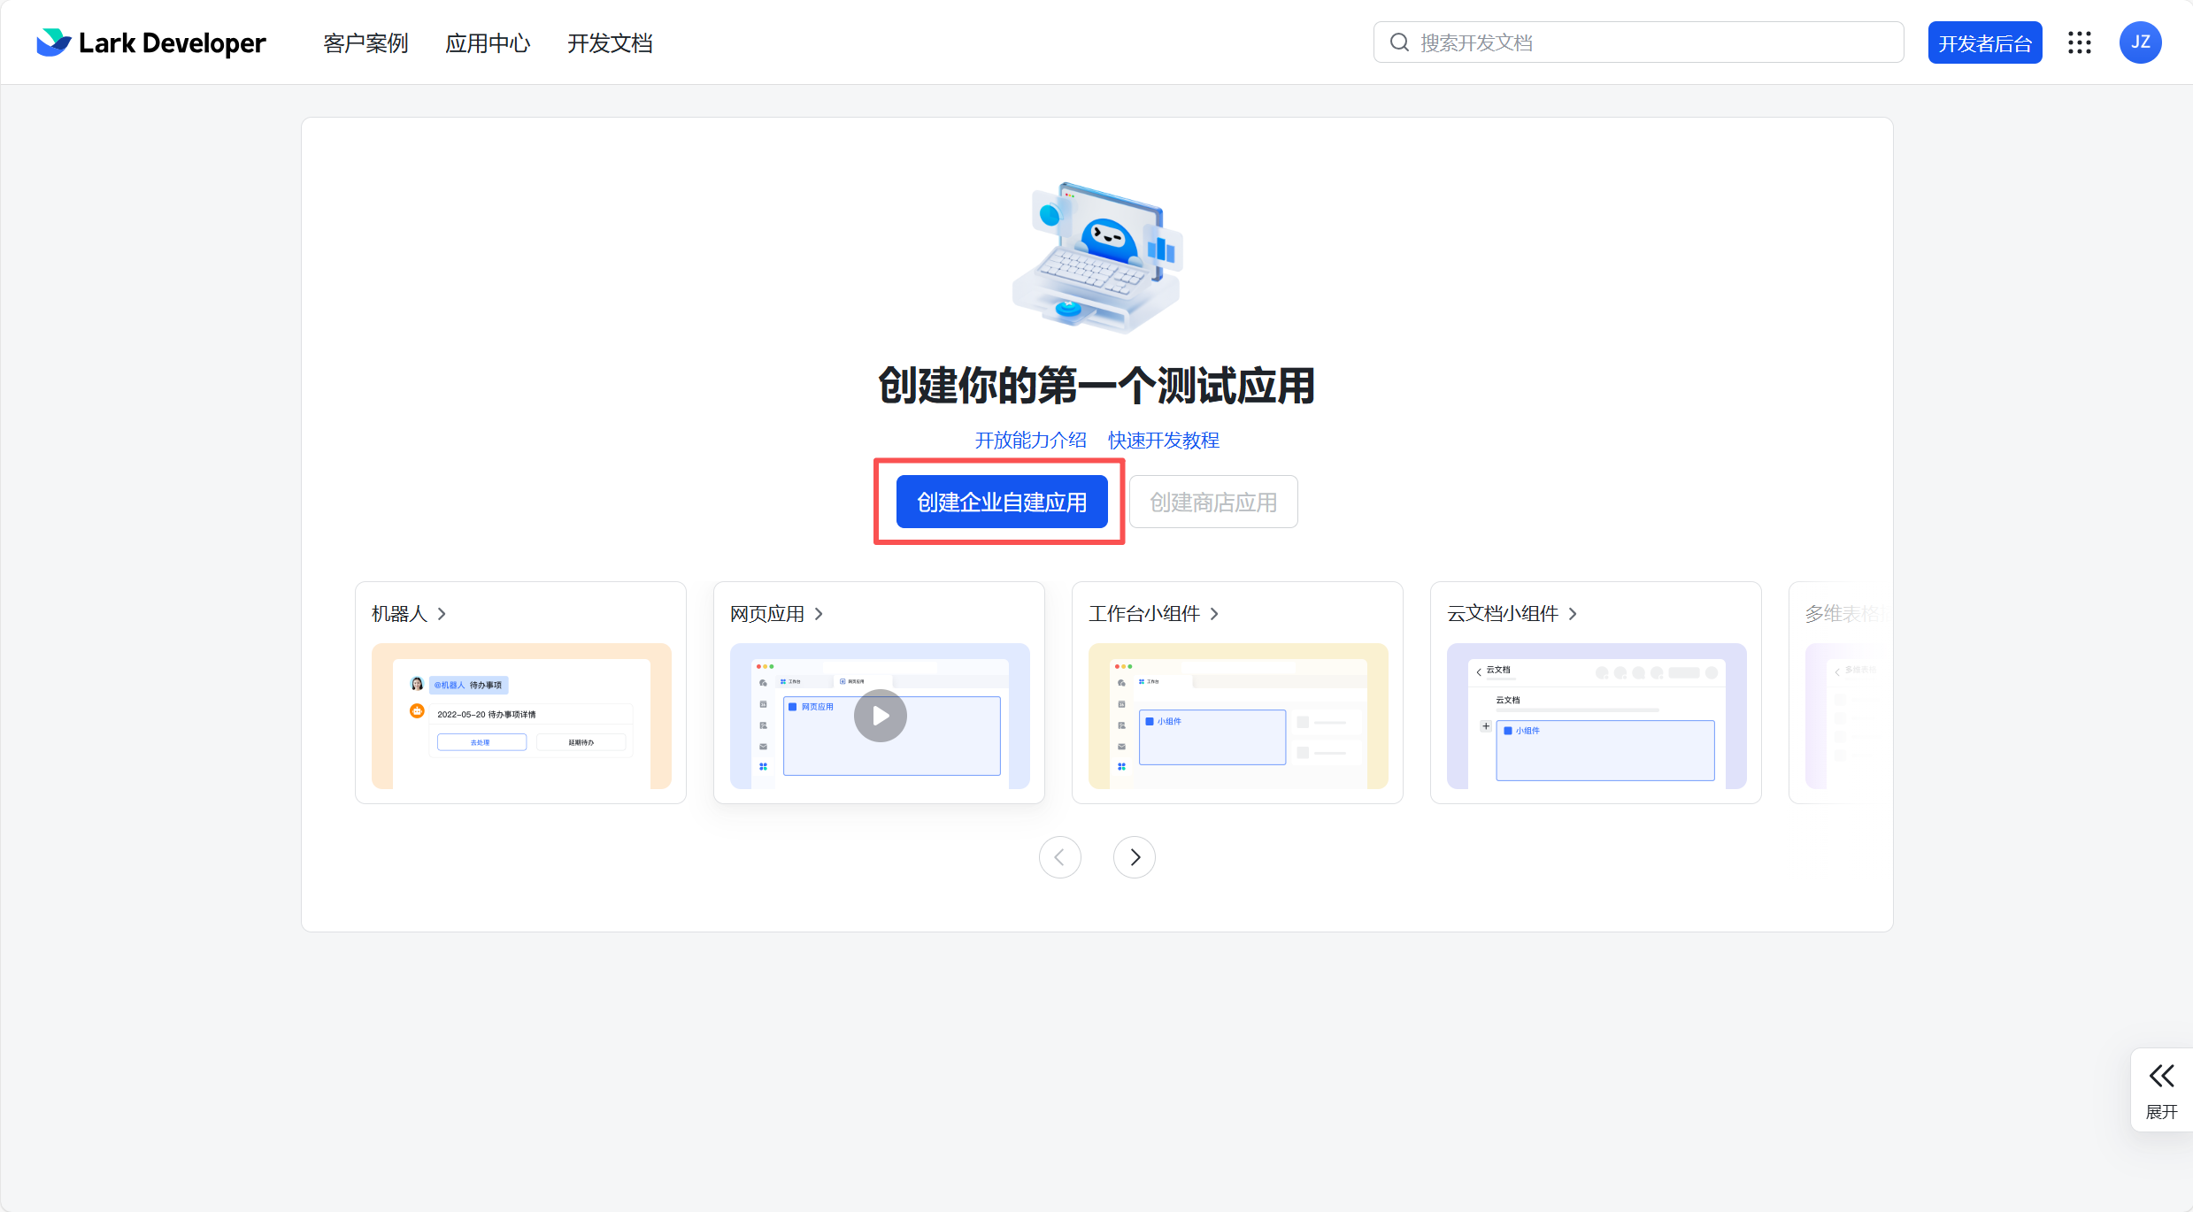Go to next carousel page
Viewport: 2193px width, 1212px height.
click(1134, 856)
